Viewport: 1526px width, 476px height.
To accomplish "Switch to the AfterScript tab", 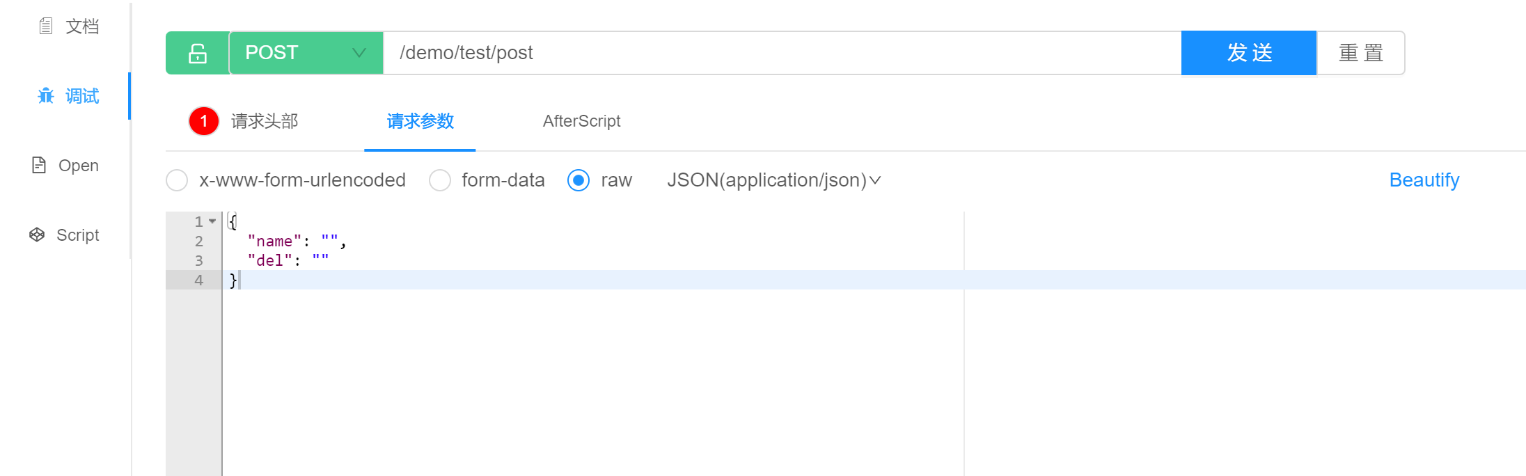I will click(581, 121).
